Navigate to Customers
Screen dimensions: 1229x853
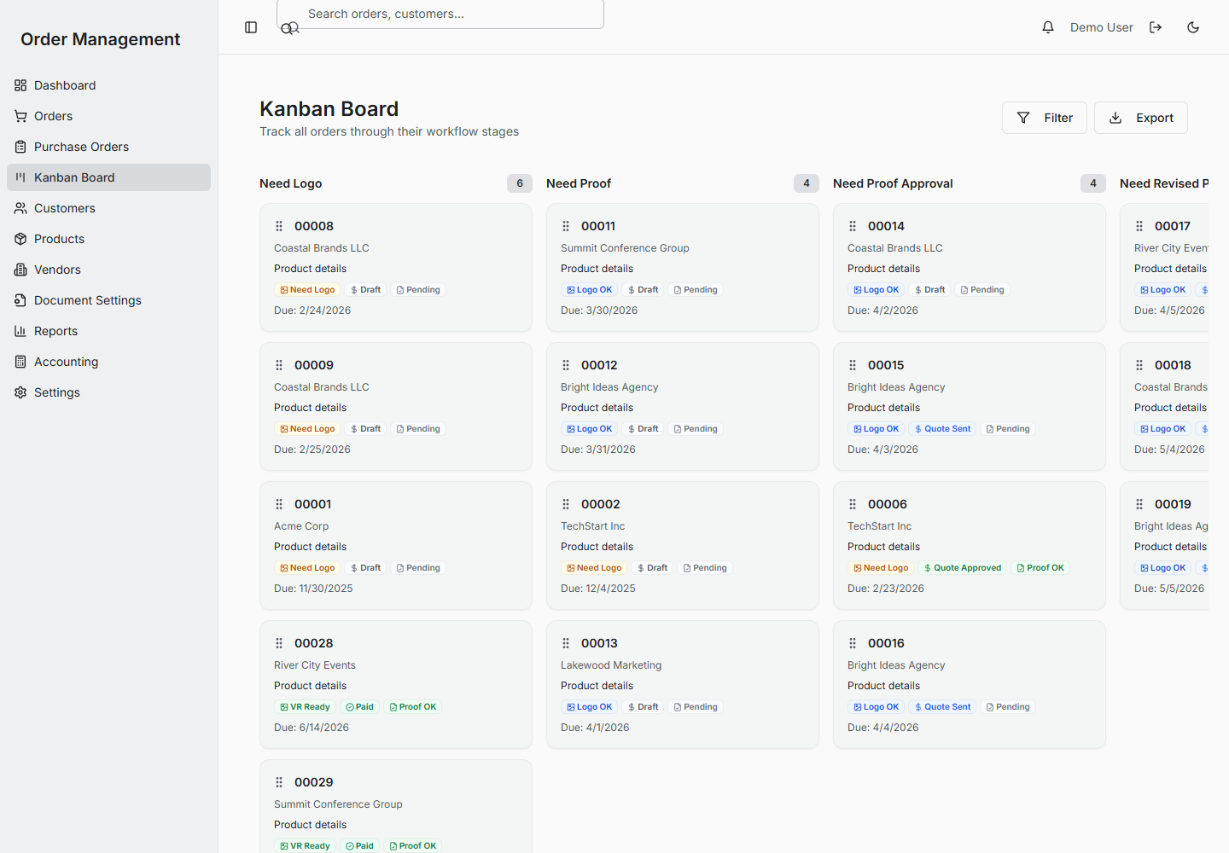coord(108,208)
